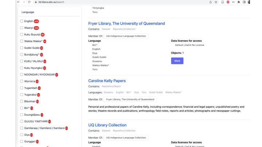Click Wakka Wakka^ in Caroline Kelly Papers languages
The height and width of the screenshot is (147, 262).
coord(174,92)
